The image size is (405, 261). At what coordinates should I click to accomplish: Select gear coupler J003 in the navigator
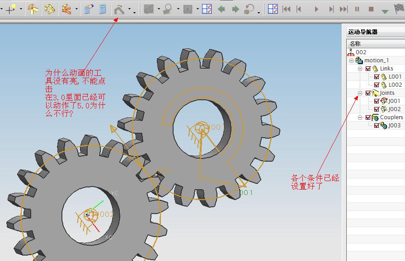pos(394,126)
